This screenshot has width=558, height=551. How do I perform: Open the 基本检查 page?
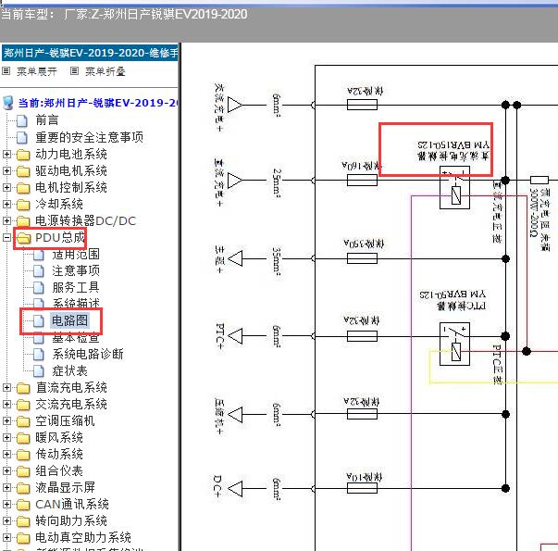(76, 337)
